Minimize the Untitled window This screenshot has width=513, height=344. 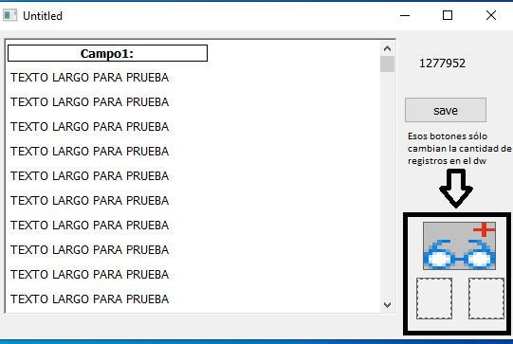coord(405,15)
